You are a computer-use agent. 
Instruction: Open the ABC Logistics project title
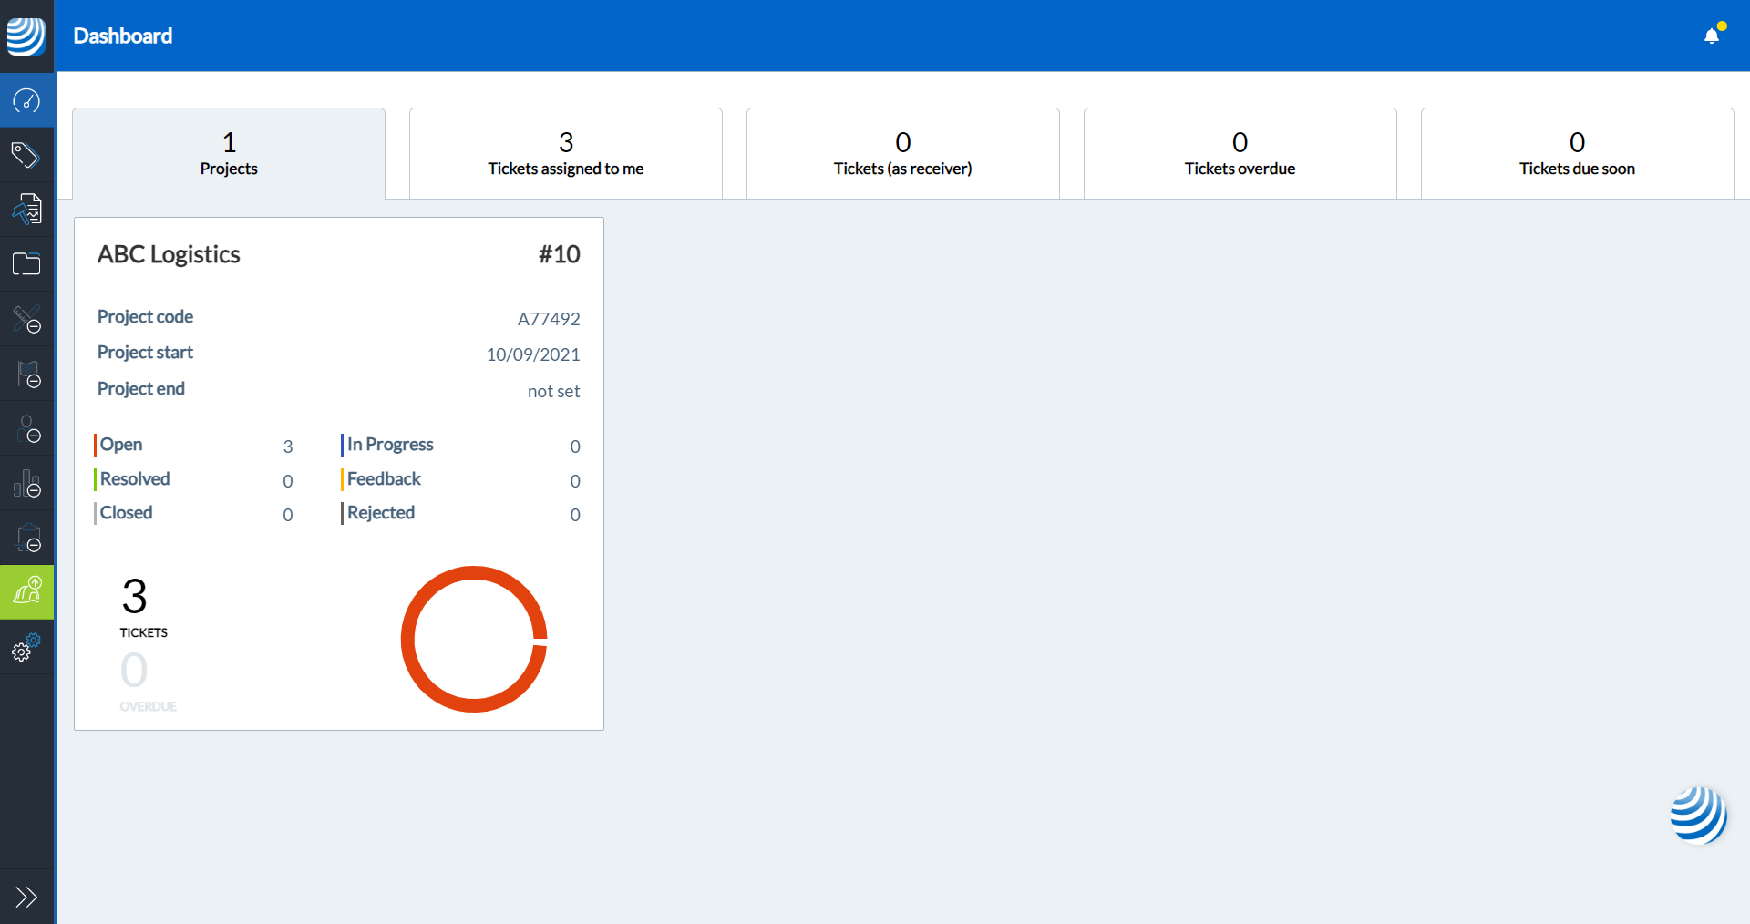click(x=169, y=254)
